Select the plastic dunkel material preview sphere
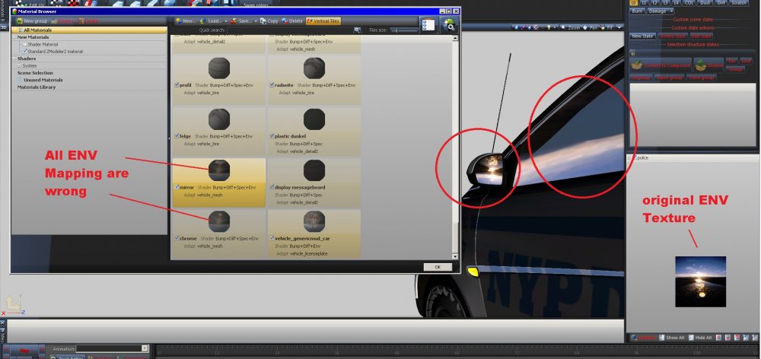Image resolution: width=761 pixels, height=359 pixels. [314, 119]
